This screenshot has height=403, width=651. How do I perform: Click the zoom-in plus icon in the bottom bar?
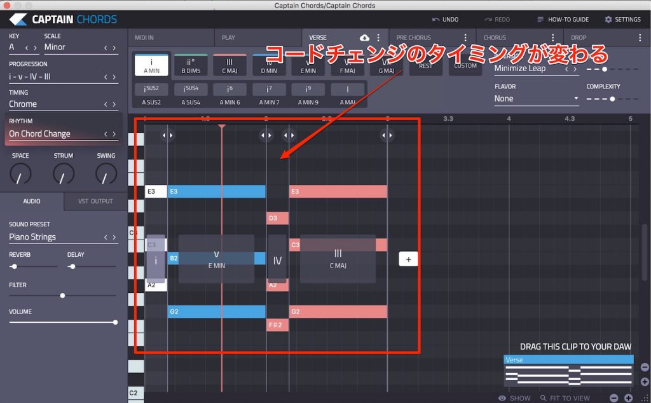coord(628,397)
